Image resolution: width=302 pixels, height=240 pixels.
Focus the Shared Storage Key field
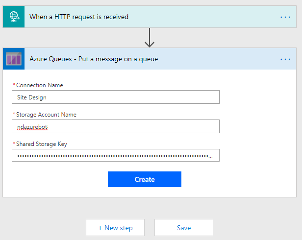[116, 155]
